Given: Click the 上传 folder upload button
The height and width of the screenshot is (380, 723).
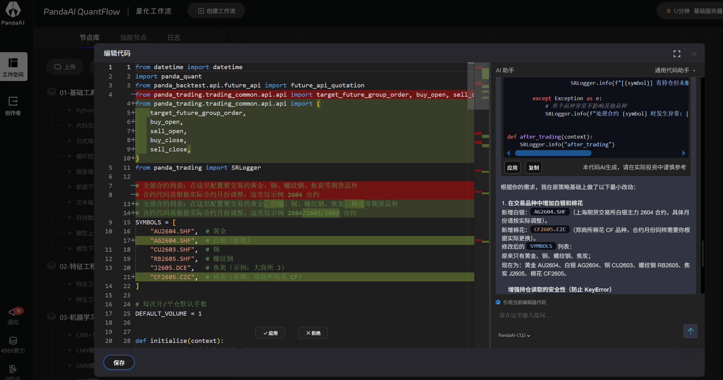Looking at the screenshot, I should click(x=65, y=67).
